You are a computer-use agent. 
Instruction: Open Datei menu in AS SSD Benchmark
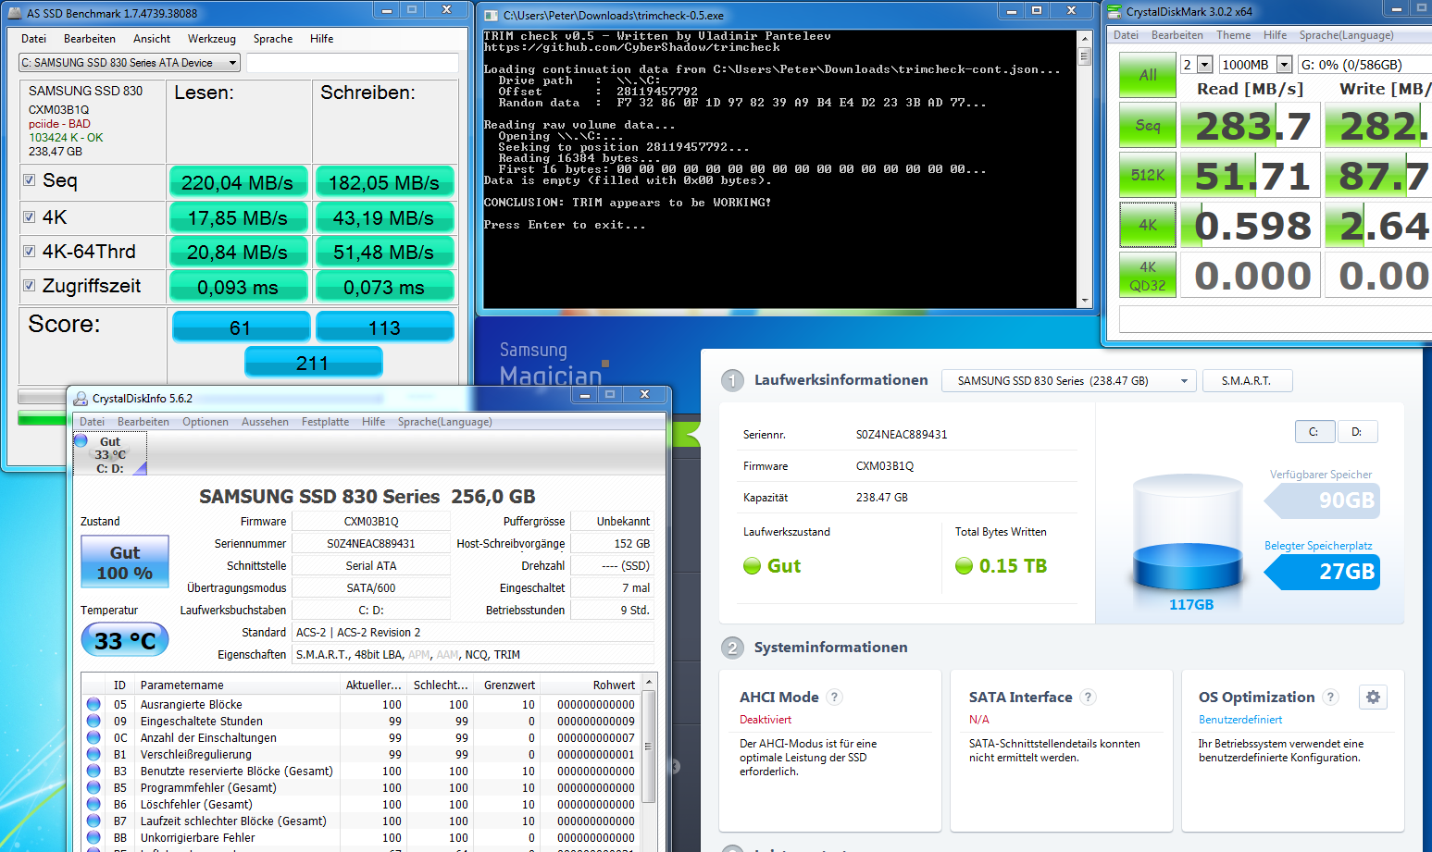coord(34,39)
